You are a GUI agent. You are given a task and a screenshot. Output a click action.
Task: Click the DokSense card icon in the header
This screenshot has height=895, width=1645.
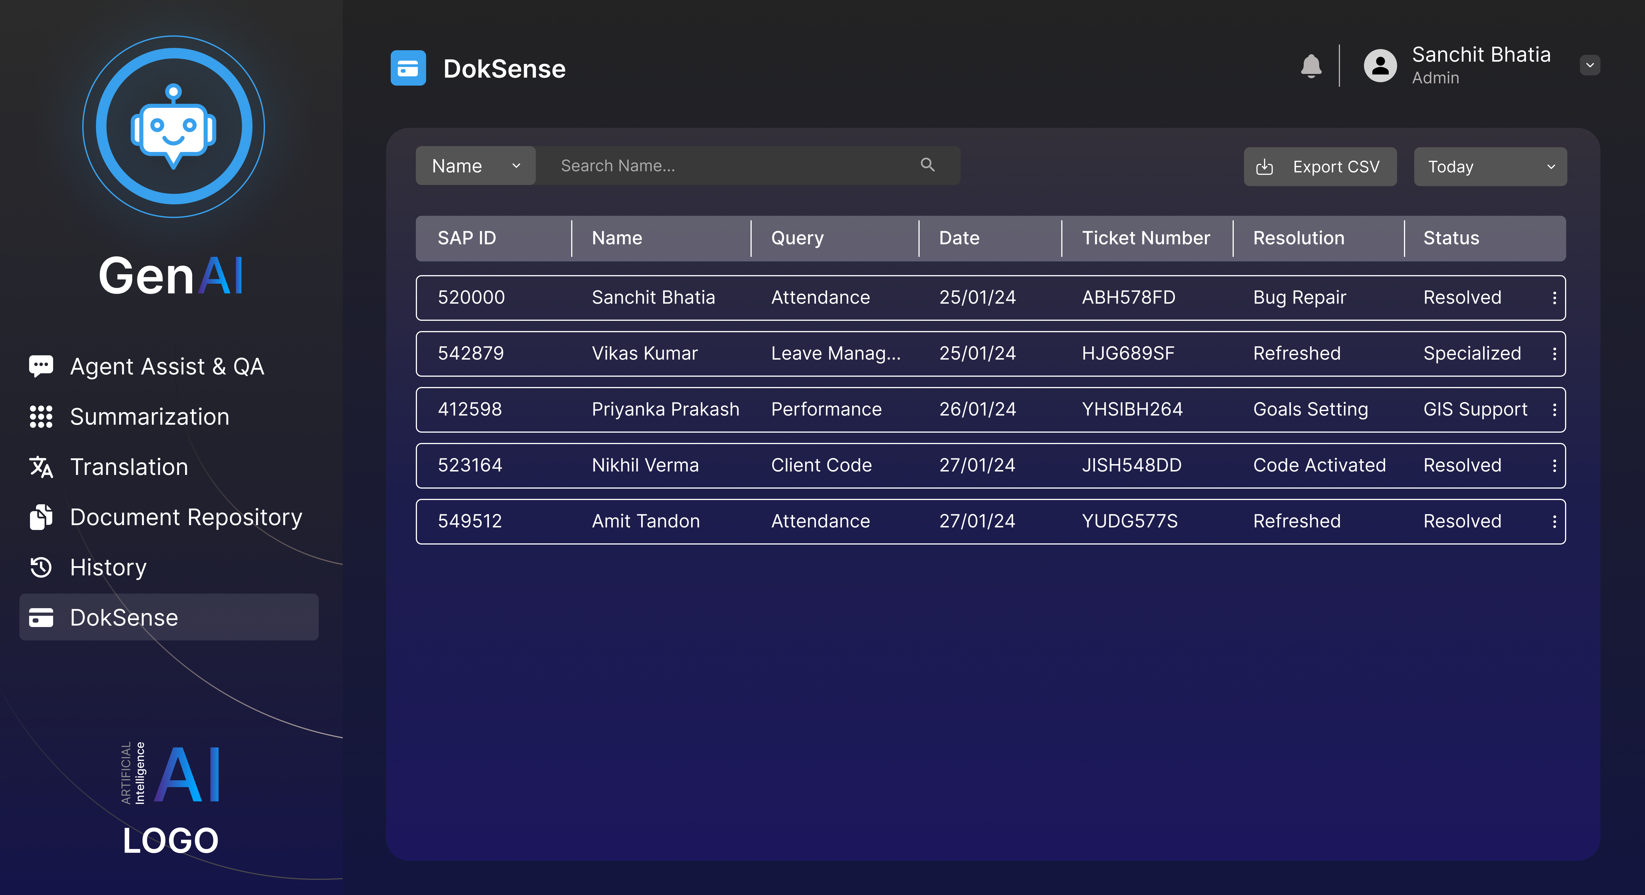[408, 68]
